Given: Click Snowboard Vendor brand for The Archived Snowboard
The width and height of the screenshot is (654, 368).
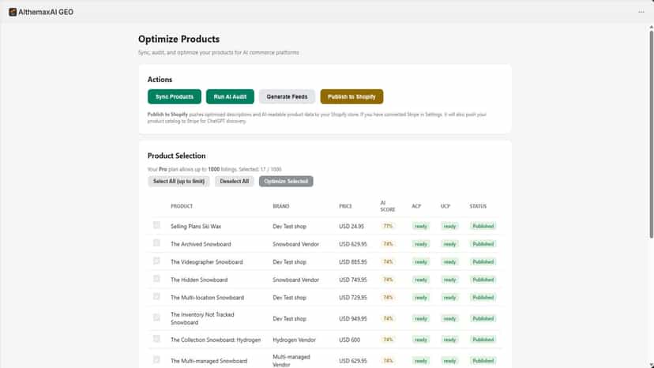Looking at the screenshot, I should click(295, 244).
